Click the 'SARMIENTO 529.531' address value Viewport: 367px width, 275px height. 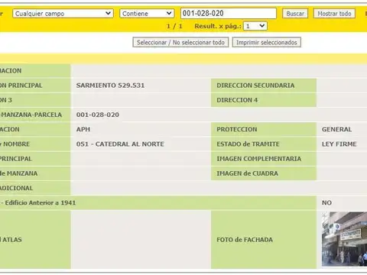tap(110, 86)
